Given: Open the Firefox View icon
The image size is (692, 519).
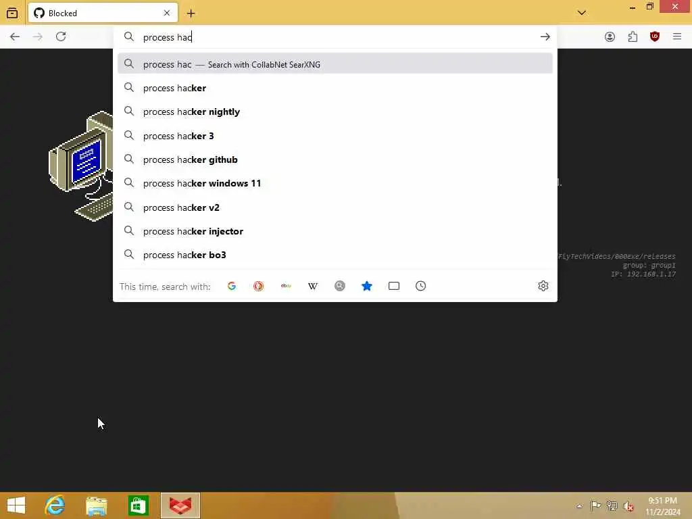Looking at the screenshot, I should pyautogui.click(x=12, y=14).
